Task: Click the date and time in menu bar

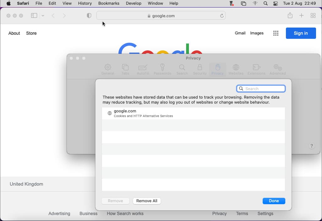Action: click(x=299, y=3)
